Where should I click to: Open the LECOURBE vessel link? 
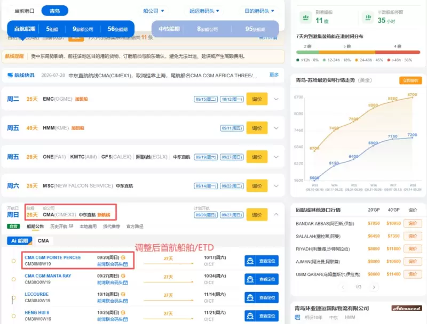point(36,294)
